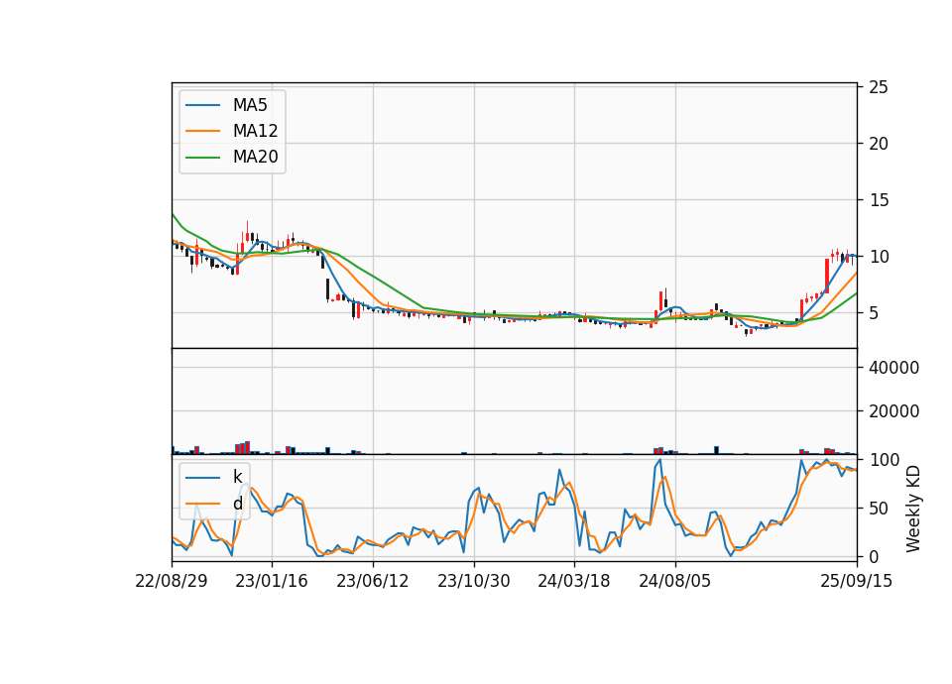Click the MA12 legend label
Viewport: 952px width, 684px height.
[x=255, y=131]
